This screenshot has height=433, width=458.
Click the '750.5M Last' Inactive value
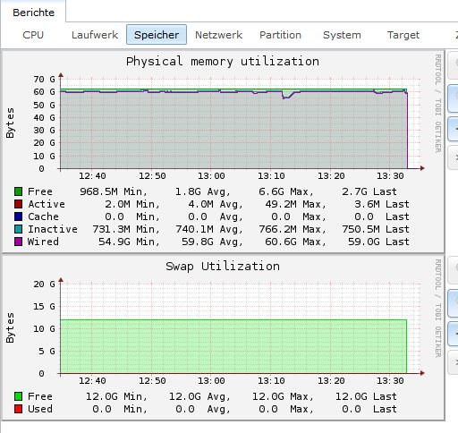click(376, 229)
